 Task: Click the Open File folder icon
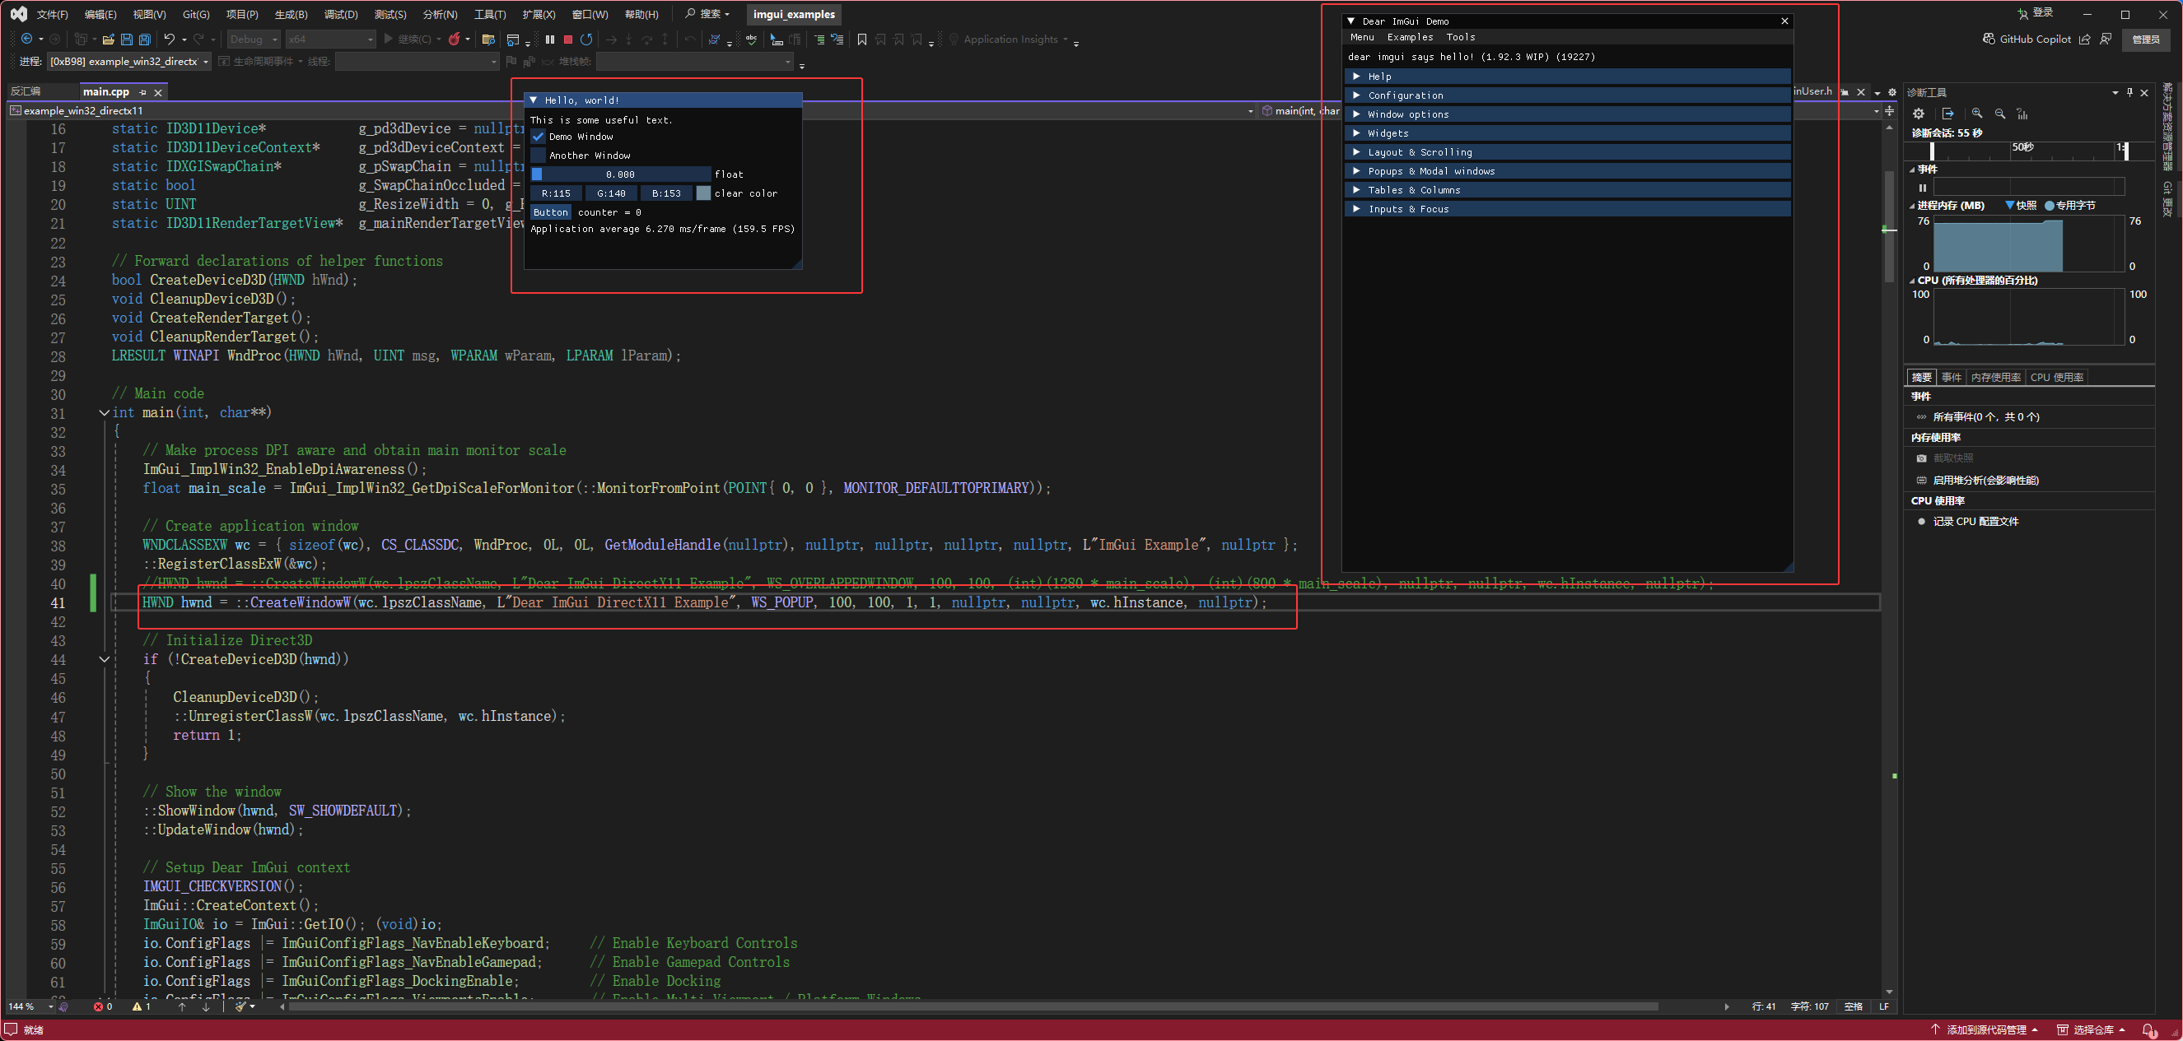[108, 39]
